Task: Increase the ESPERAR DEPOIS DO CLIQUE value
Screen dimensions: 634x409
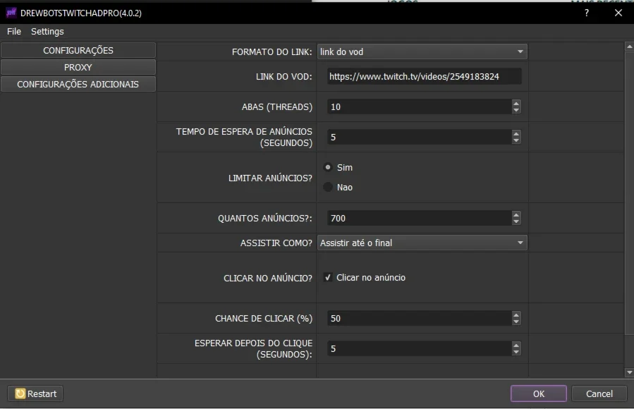Action: (x=516, y=345)
